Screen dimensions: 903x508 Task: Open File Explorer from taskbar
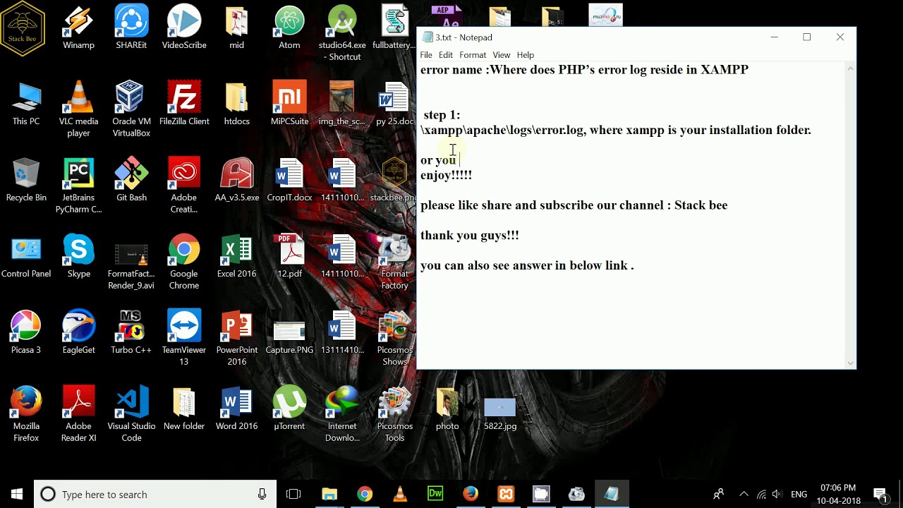coord(329,494)
